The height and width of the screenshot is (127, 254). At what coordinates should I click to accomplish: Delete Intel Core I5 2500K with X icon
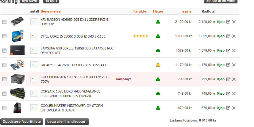[x=234, y=36]
